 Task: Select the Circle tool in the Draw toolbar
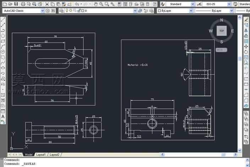[3, 52]
